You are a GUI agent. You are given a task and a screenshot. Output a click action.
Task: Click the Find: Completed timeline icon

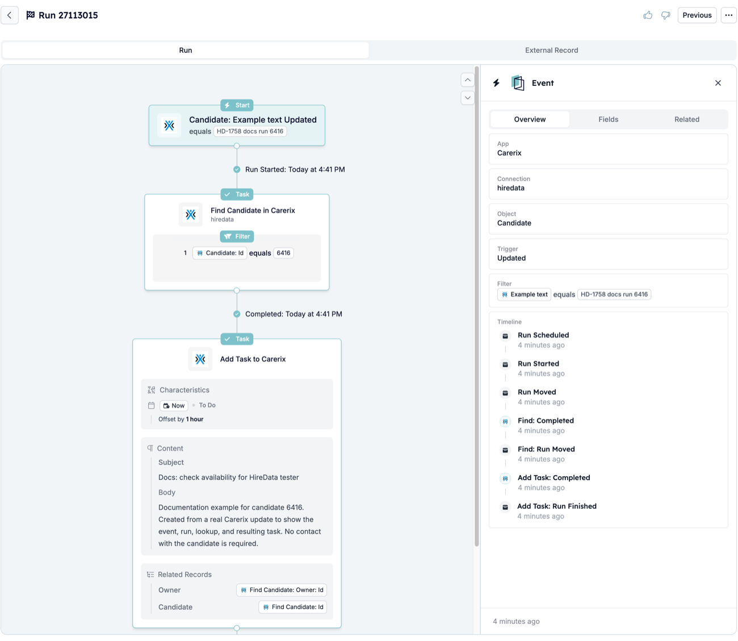click(x=505, y=422)
